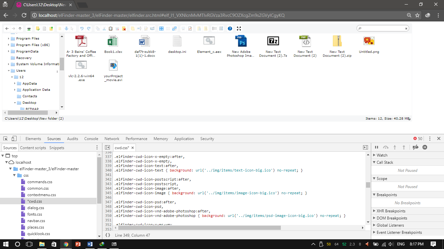444x249 pixels.
Task: Toggle pause on exceptions in DevTools
Action: pyautogui.click(x=425, y=147)
